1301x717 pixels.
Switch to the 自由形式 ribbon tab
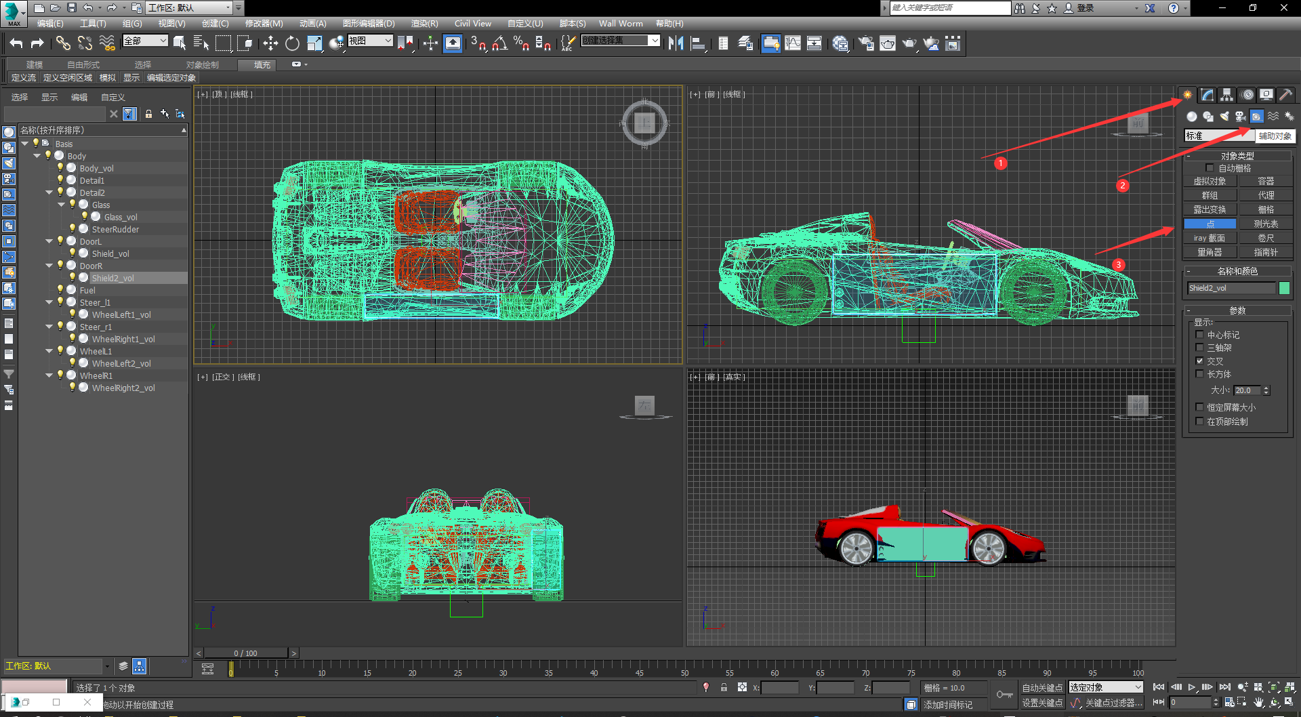tap(83, 64)
